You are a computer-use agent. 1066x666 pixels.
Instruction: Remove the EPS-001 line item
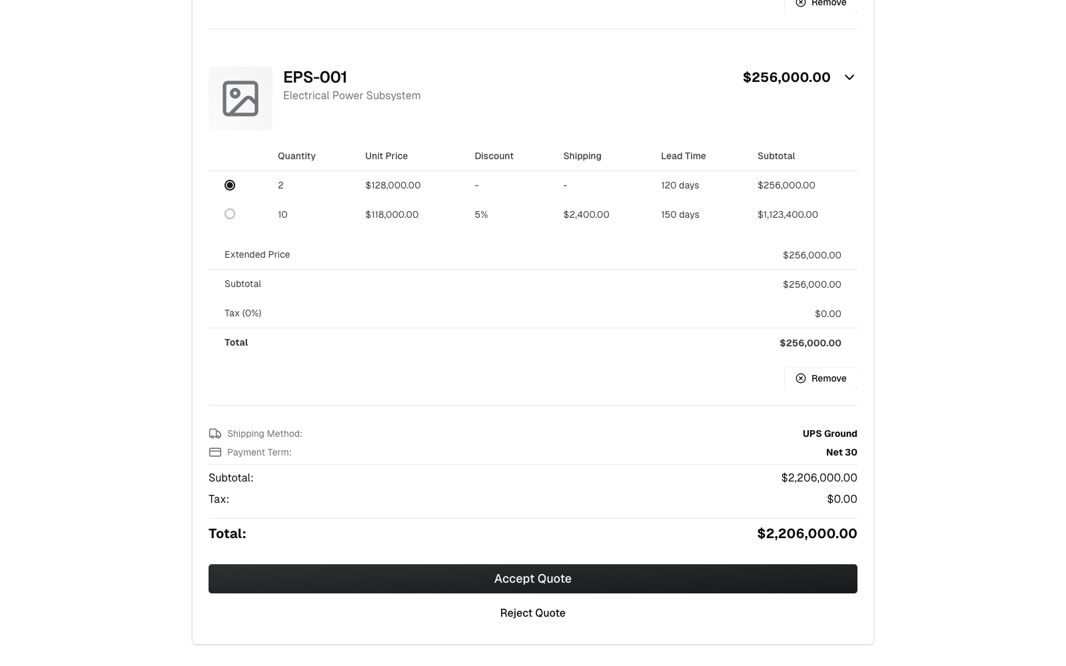coord(821,378)
